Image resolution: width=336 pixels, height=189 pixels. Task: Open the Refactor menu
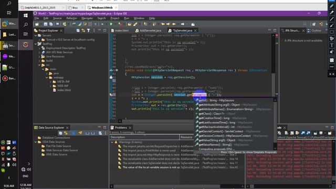[x=71, y=18]
